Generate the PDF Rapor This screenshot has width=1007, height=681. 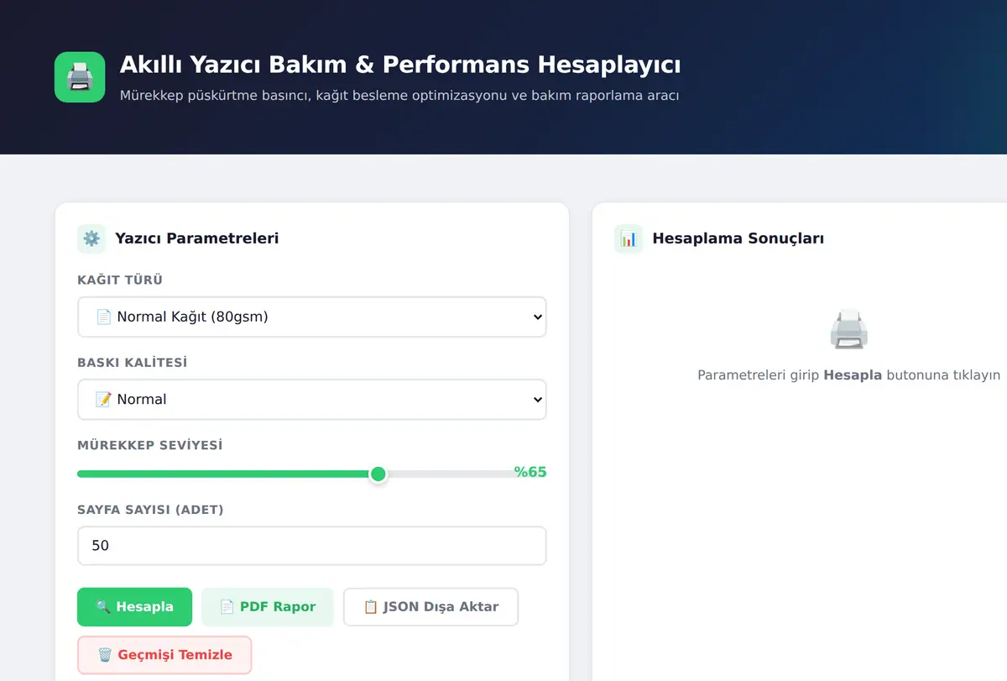point(268,606)
